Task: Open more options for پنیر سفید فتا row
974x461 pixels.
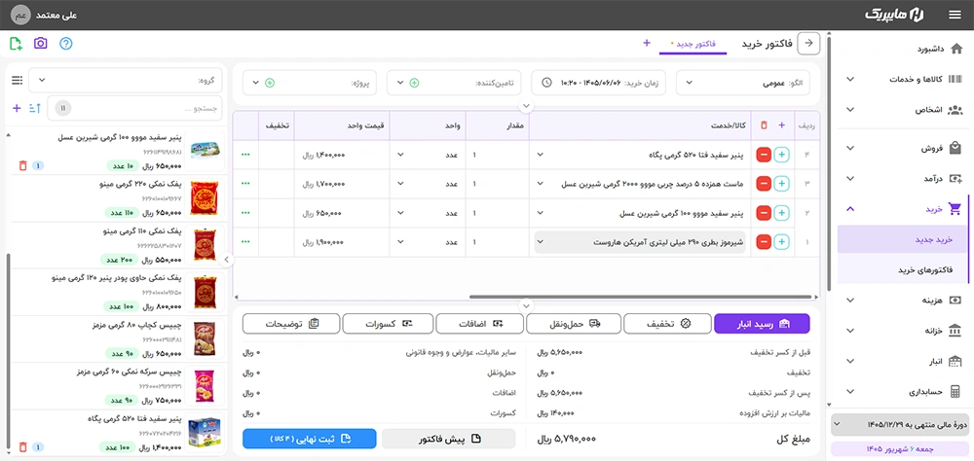Action: pyautogui.click(x=245, y=154)
